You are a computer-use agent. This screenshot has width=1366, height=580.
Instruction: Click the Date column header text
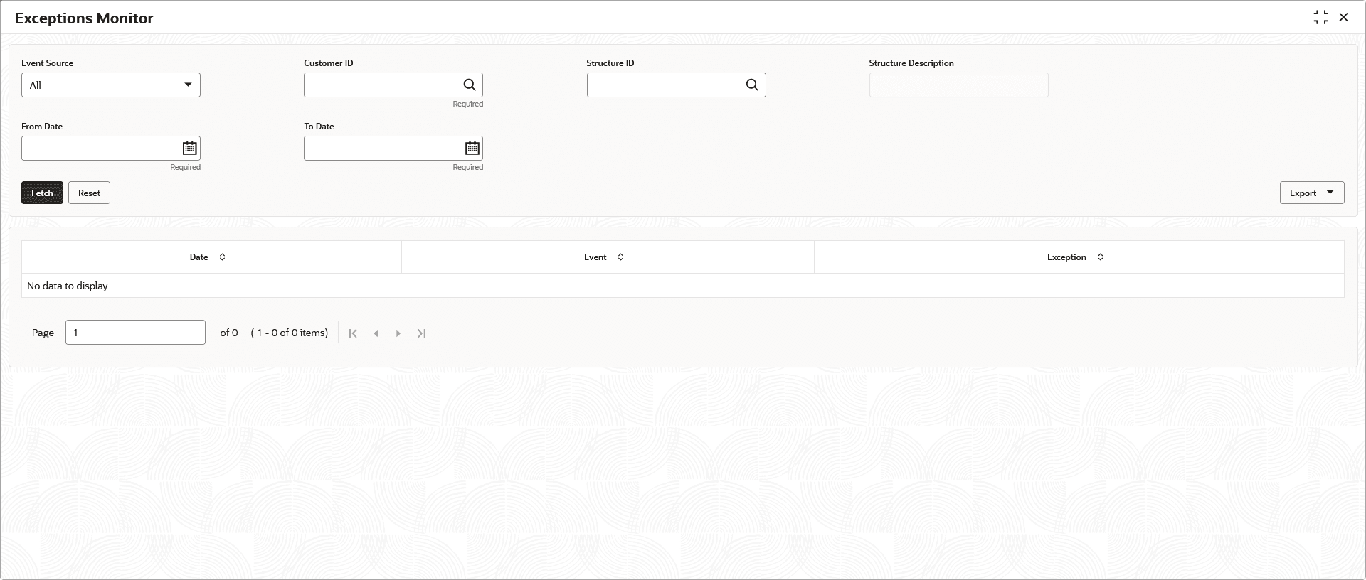198,257
